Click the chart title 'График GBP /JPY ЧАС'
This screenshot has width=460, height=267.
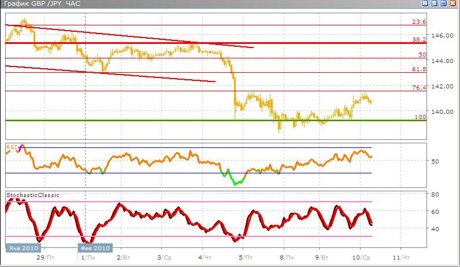42,3
